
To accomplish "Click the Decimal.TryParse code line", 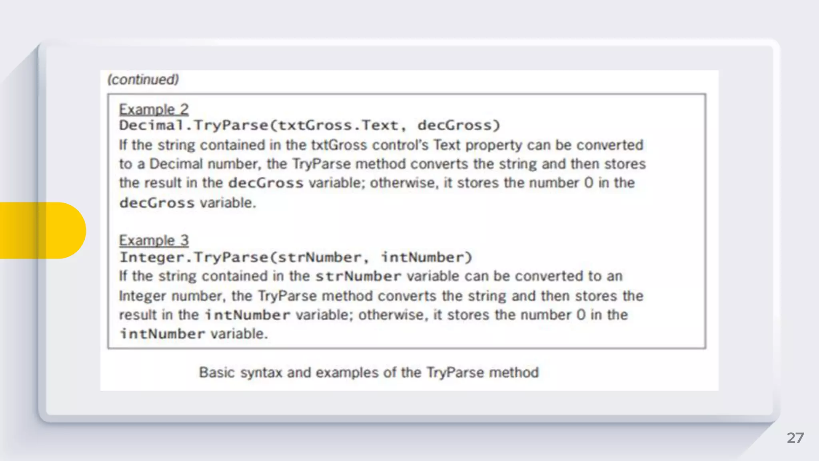I will (310, 126).
